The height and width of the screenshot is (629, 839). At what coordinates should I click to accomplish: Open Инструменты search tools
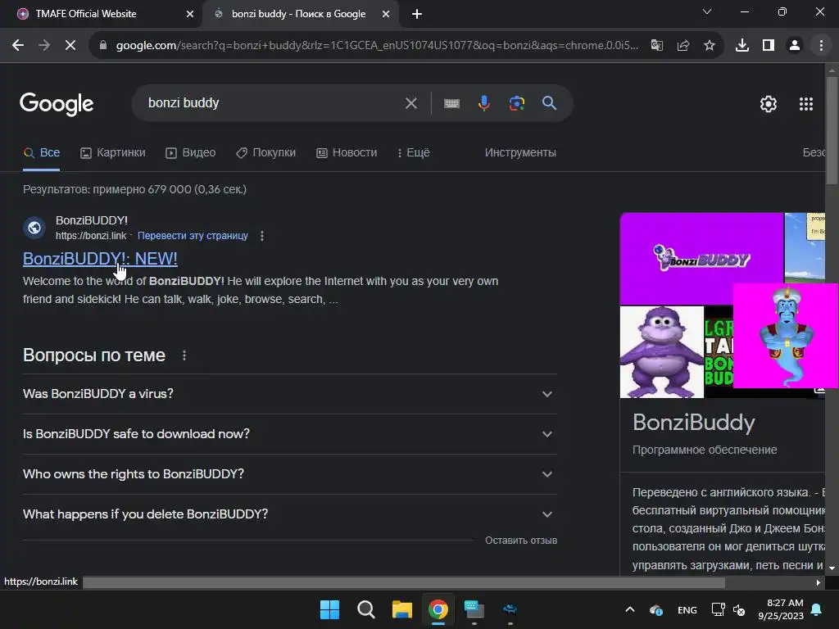520,153
